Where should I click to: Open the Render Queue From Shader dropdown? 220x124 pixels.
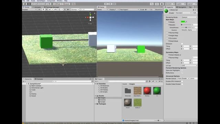tap(183, 79)
